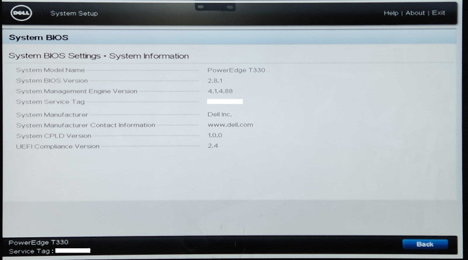Image resolution: width=468 pixels, height=260 pixels.
Task: Select the System CPLD Version label
Action: click(x=54, y=136)
